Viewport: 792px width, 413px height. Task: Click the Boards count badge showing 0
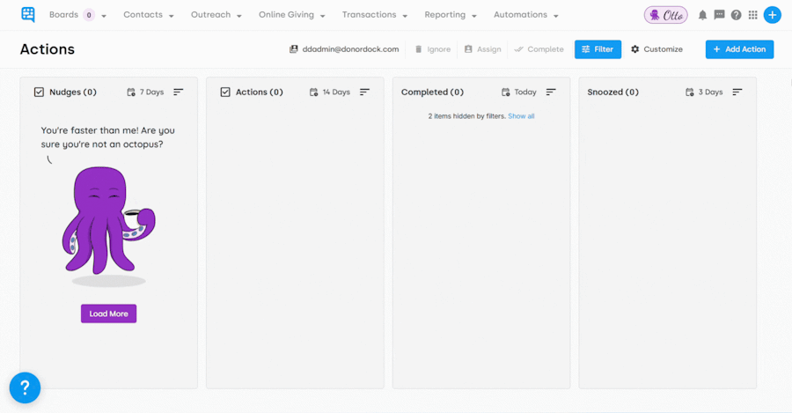(x=89, y=15)
